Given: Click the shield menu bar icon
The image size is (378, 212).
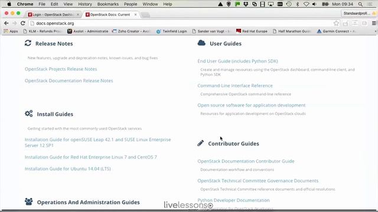Looking at the screenshot, I should (229, 4).
